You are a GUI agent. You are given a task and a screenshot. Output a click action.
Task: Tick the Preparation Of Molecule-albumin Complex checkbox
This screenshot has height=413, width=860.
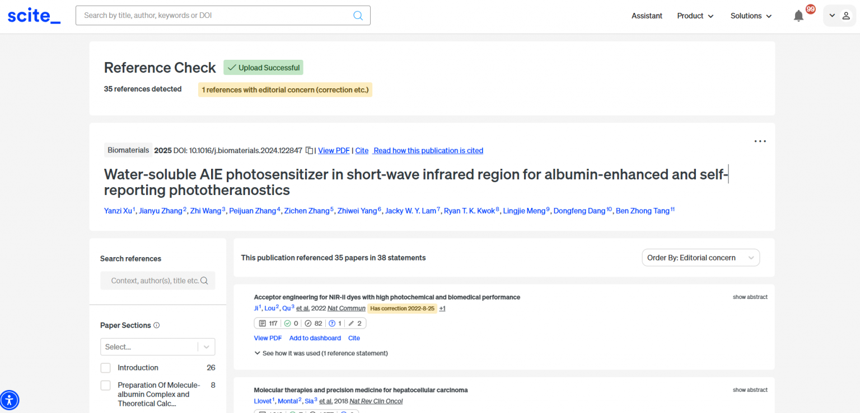105,386
